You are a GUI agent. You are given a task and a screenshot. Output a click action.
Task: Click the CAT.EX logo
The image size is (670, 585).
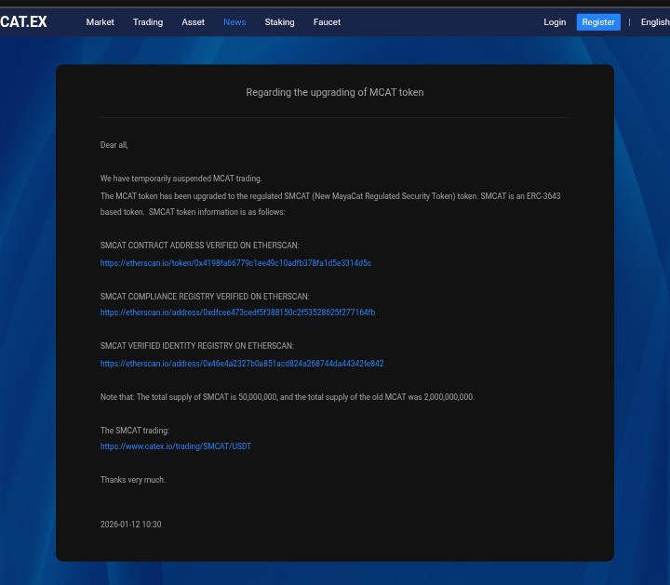coord(23,21)
